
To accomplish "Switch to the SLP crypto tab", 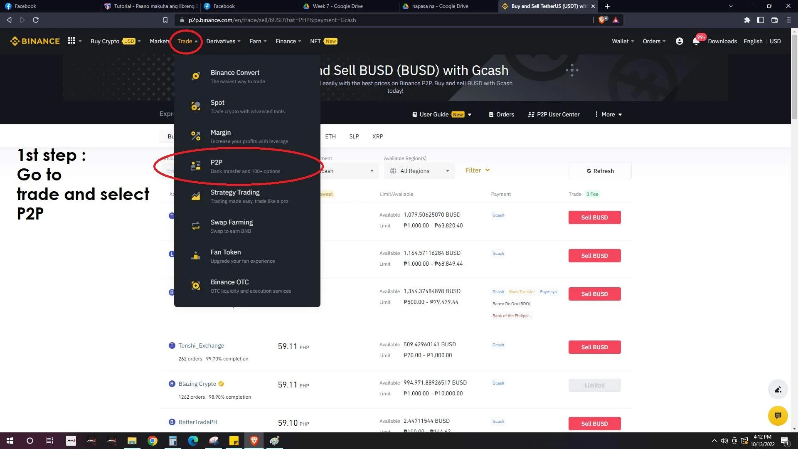I will pyautogui.click(x=354, y=136).
